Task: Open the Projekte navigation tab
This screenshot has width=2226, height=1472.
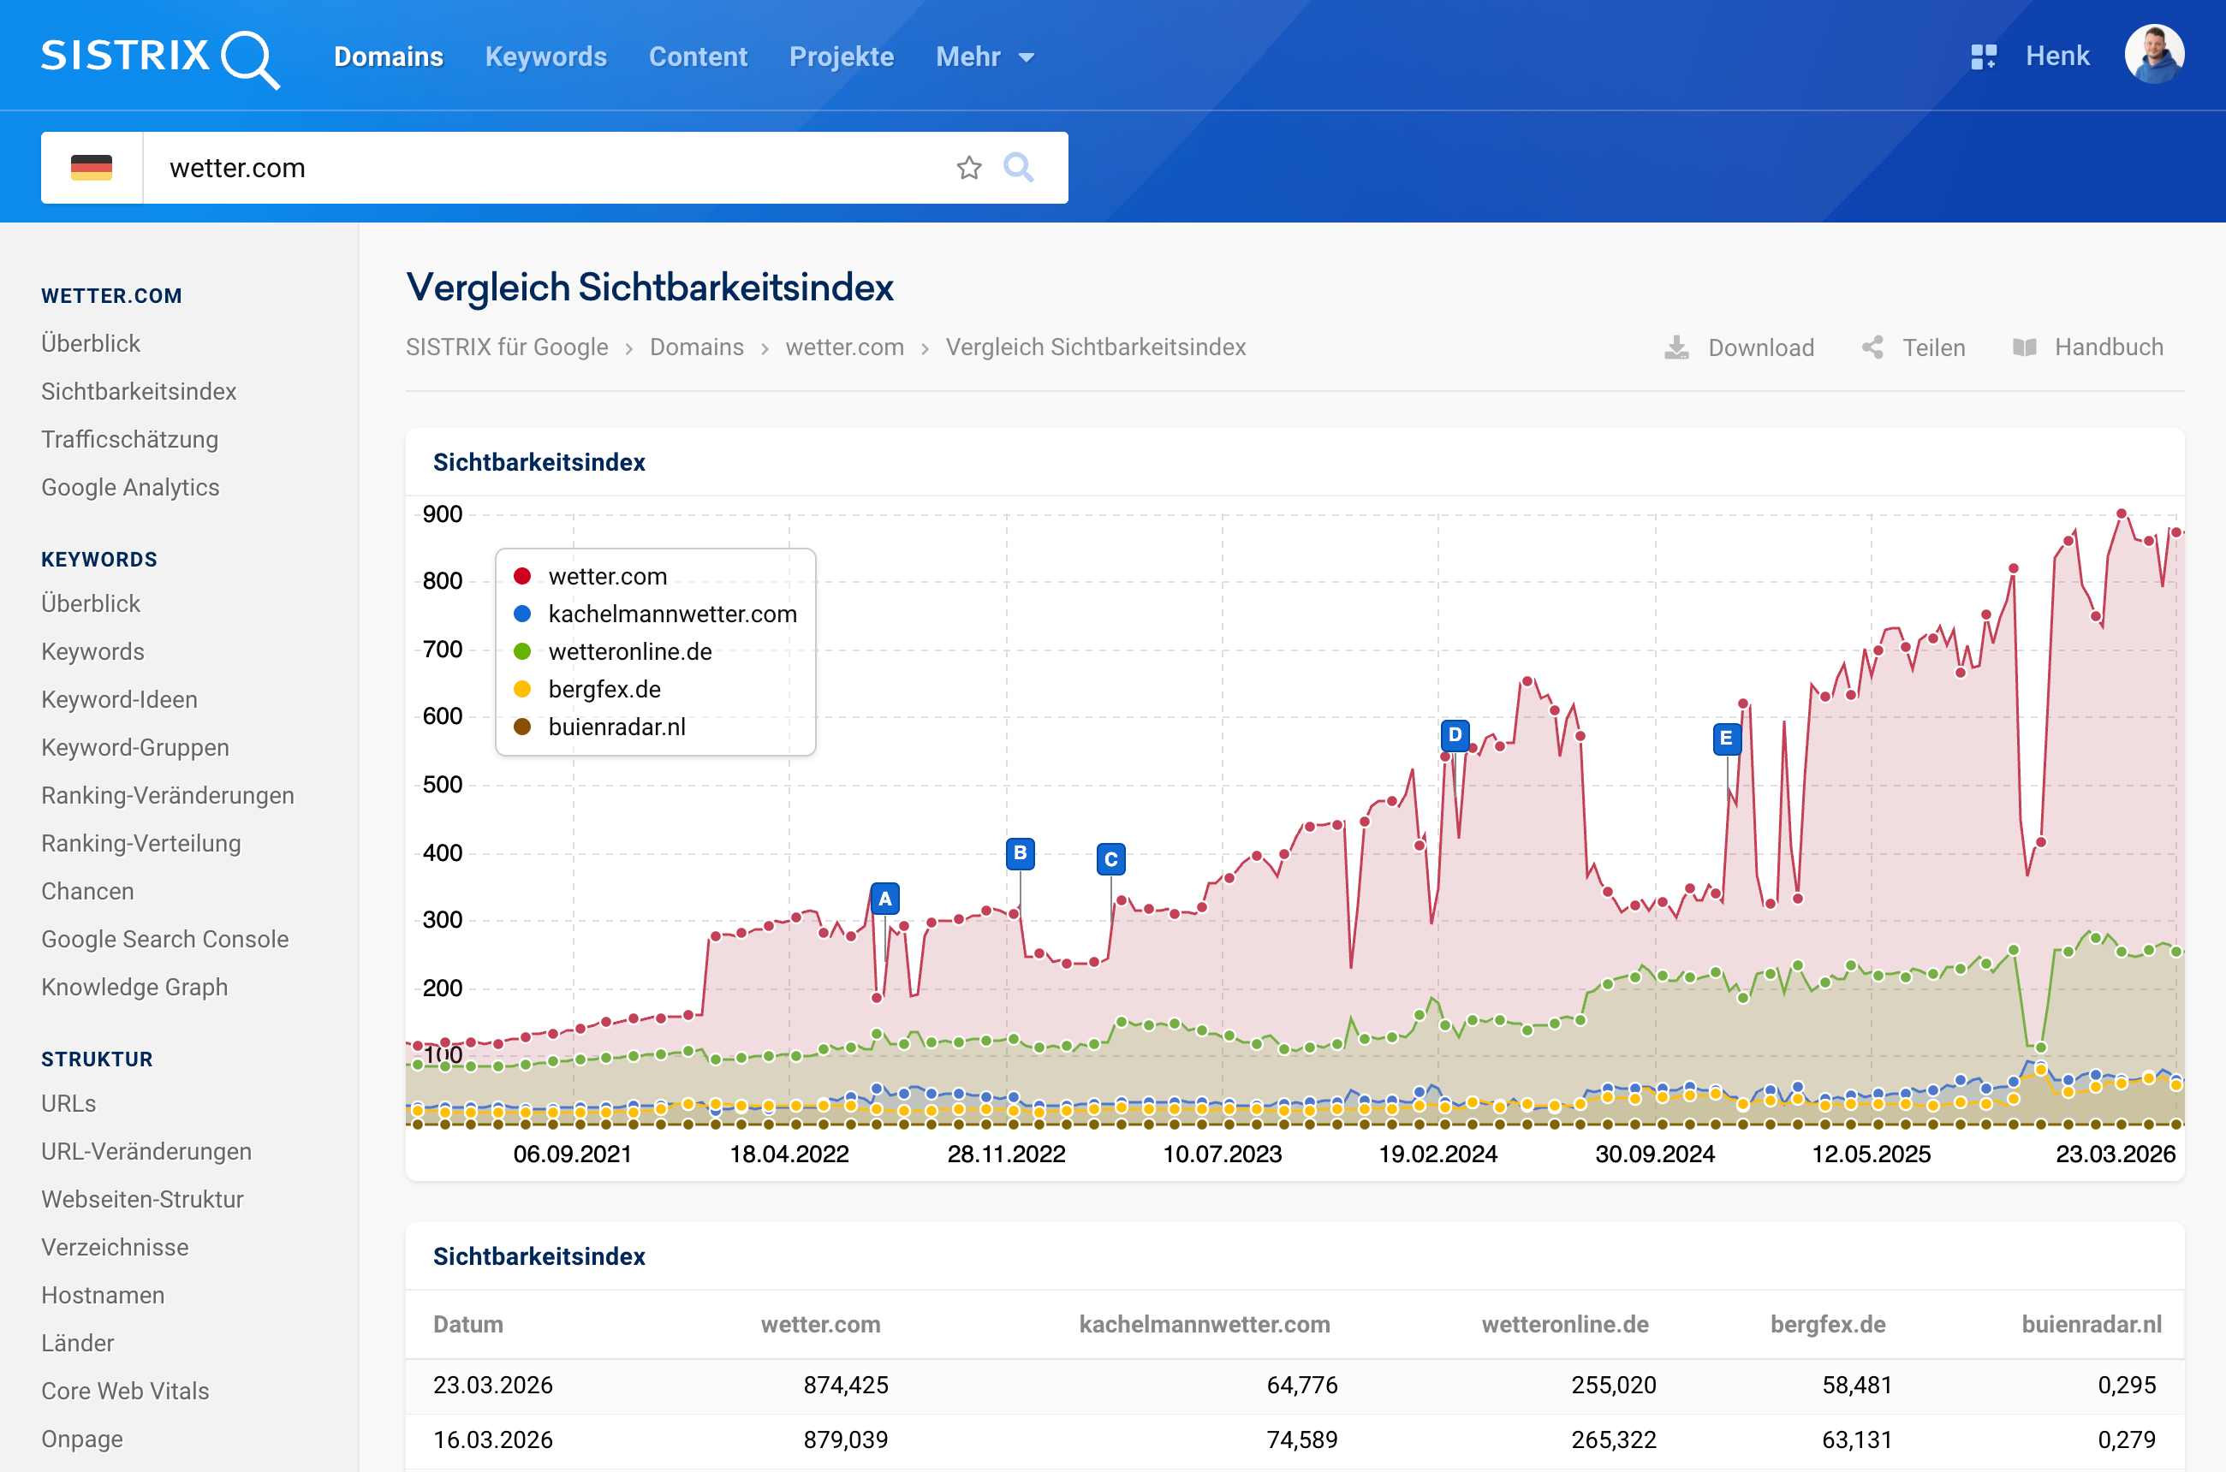Action: click(x=842, y=57)
